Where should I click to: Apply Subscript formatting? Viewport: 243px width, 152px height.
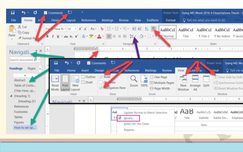point(71,37)
